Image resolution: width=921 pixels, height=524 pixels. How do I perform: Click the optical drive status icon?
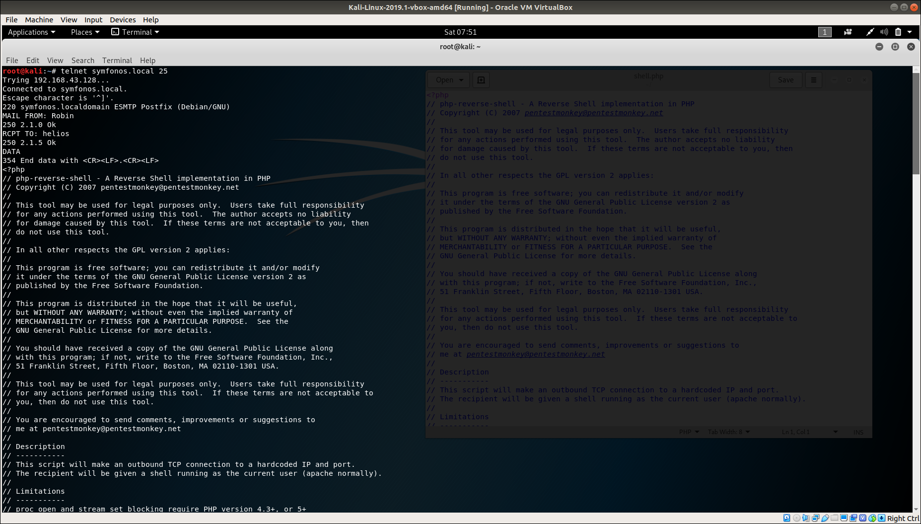[796, 518]
